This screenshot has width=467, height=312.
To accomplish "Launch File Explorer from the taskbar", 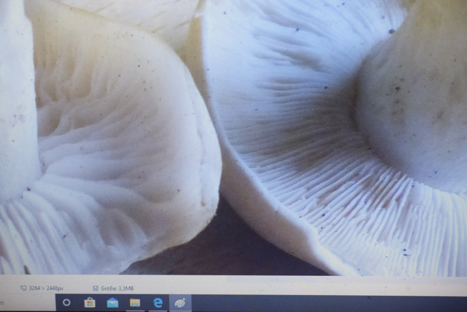I will (135, 303).
